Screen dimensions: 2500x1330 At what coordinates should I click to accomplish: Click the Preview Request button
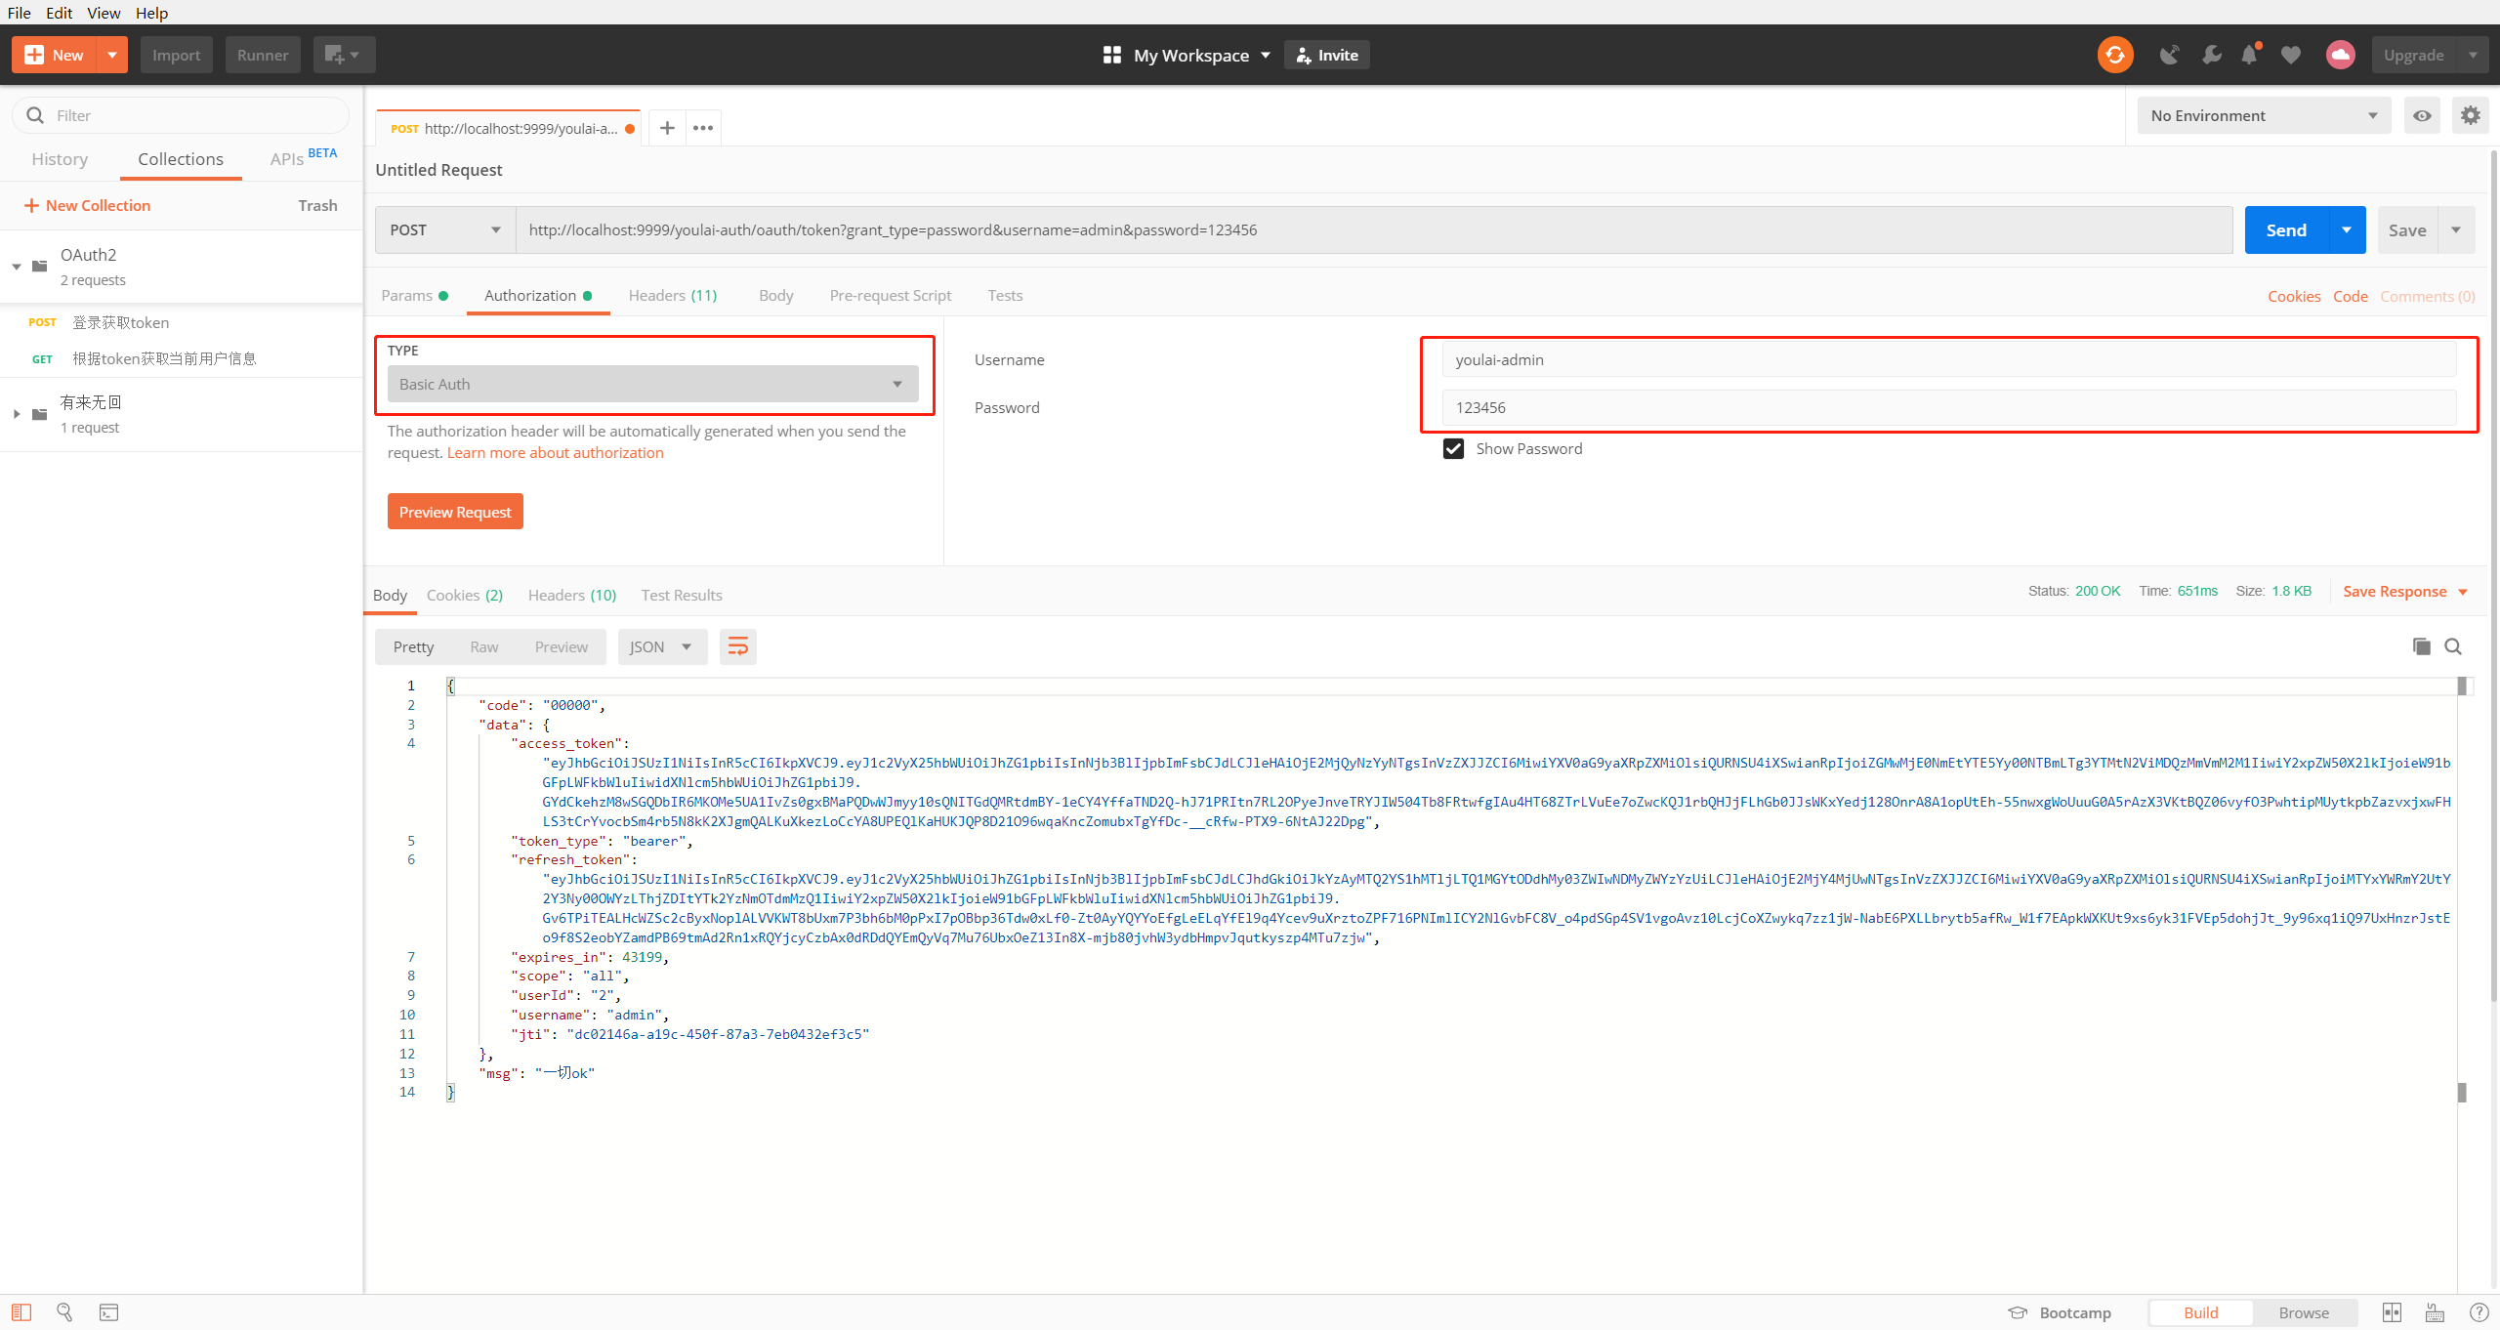tap(455, 511)
